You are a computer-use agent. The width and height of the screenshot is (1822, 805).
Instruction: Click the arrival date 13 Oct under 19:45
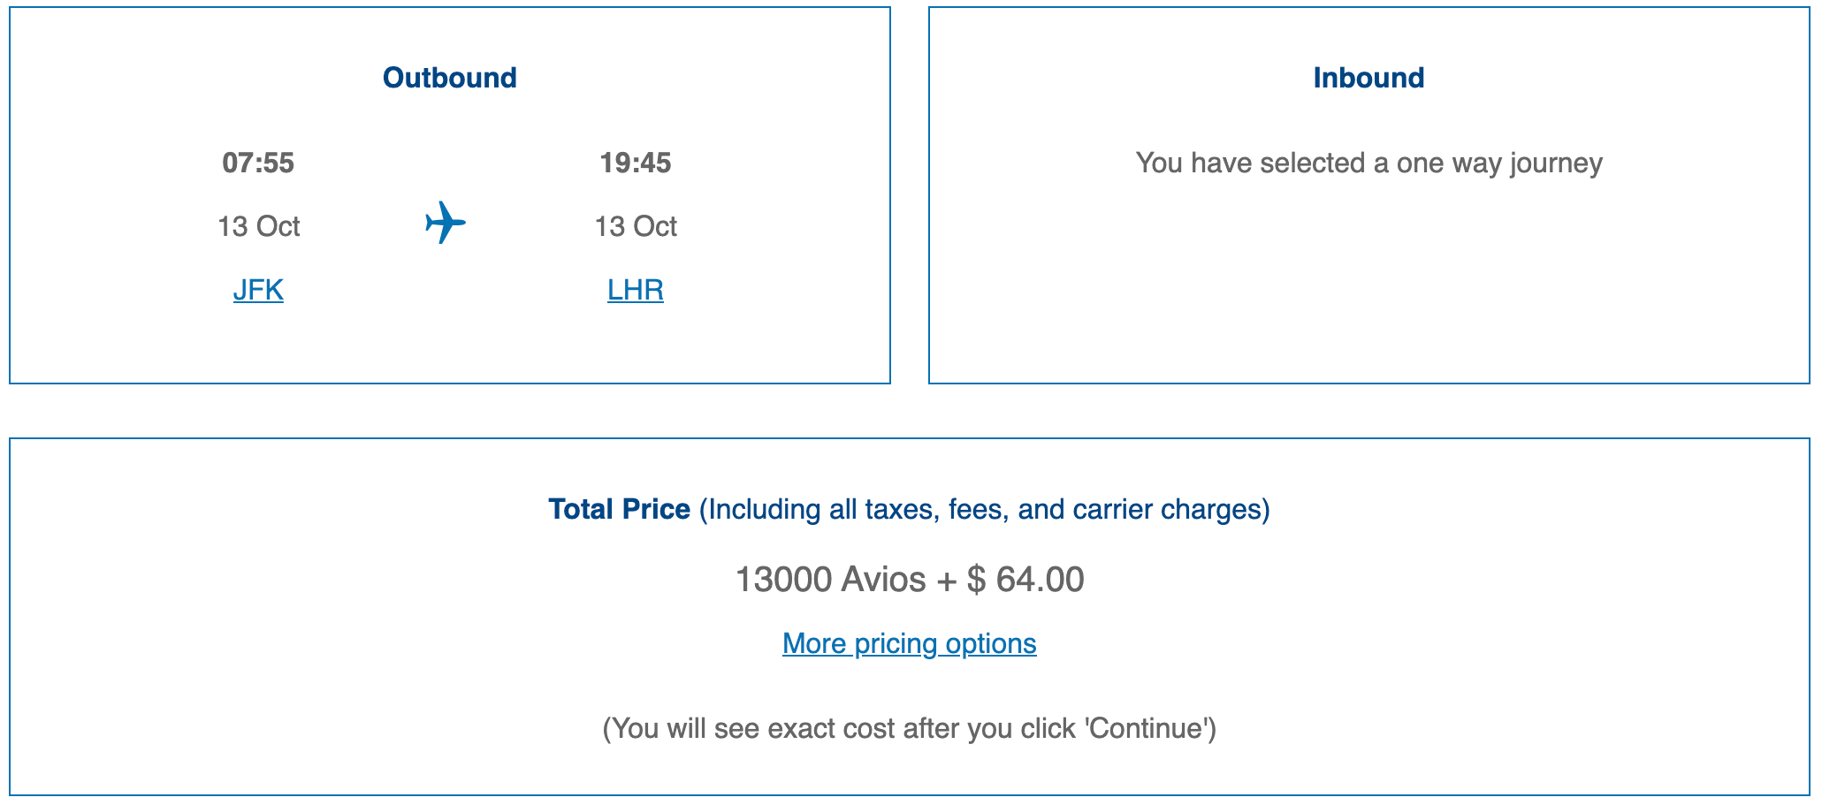(636, 226)
